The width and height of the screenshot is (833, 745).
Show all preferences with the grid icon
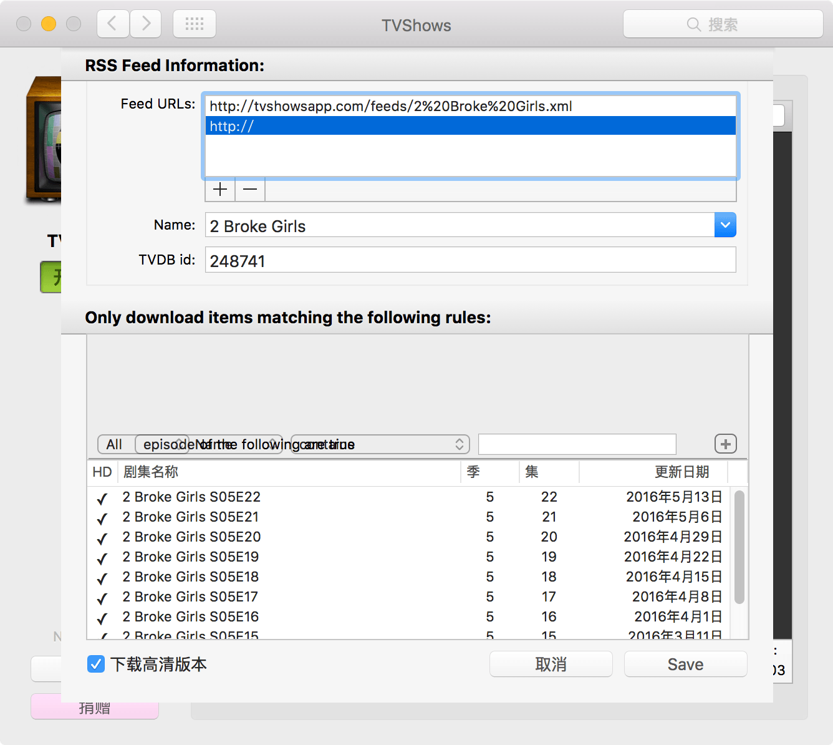tap(195, 24)
